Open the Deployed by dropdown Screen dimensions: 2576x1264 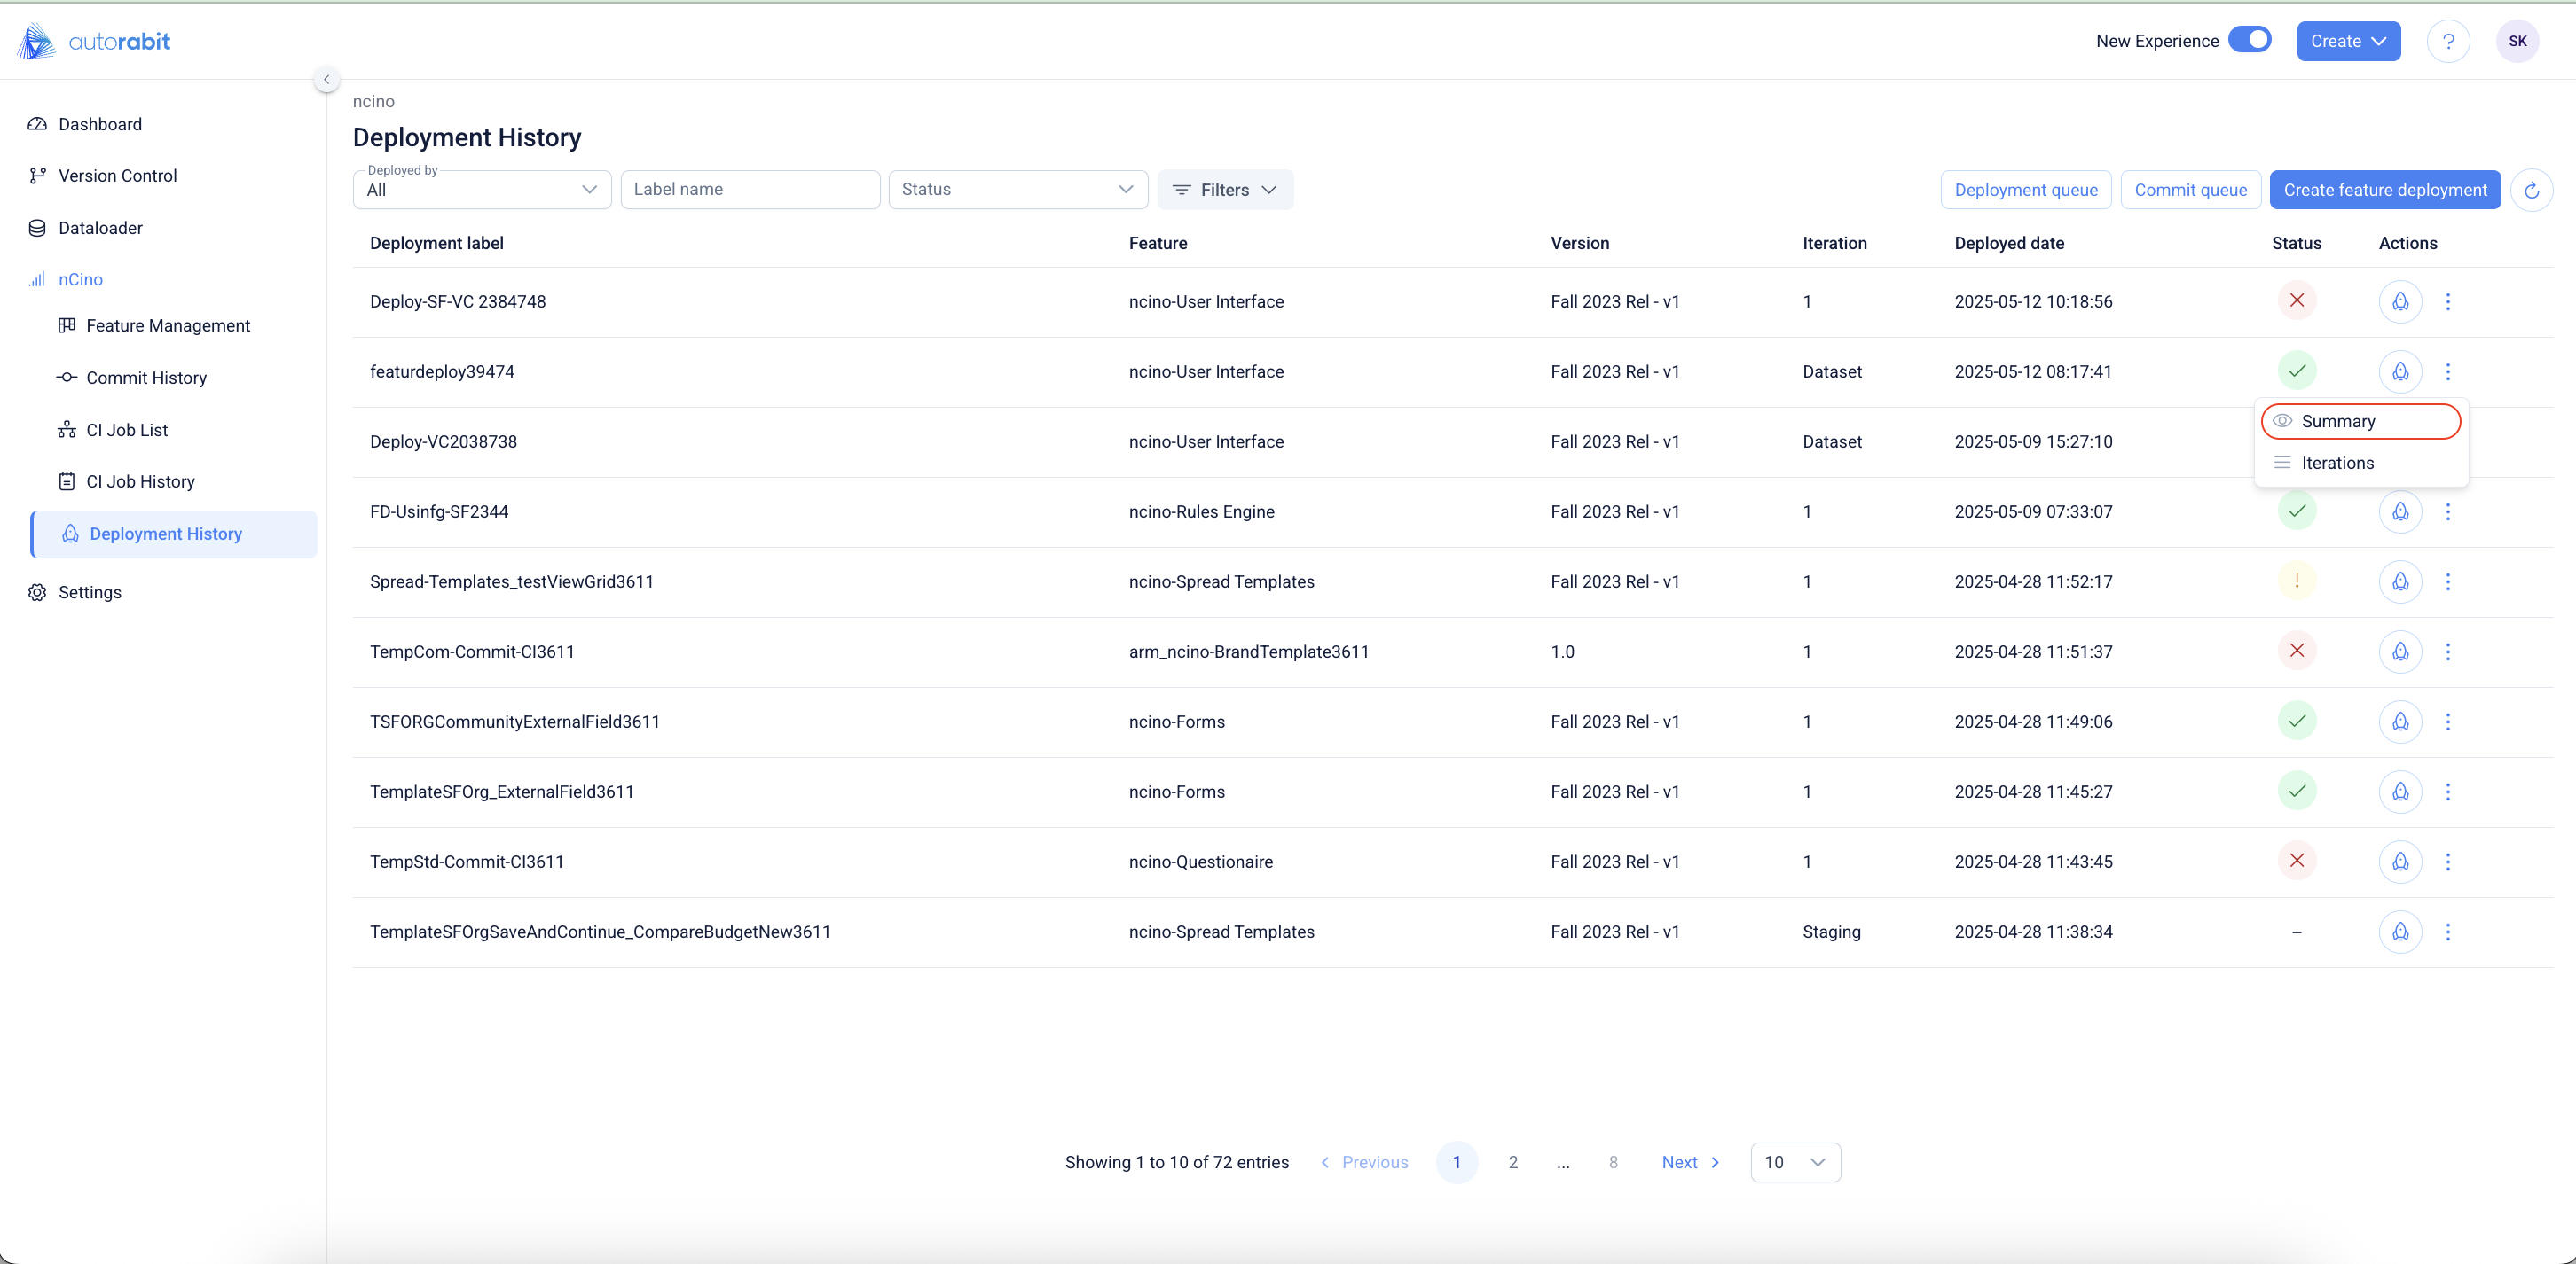(482, 190)
